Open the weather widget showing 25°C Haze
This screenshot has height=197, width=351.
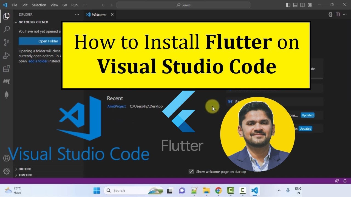(13, 190)
